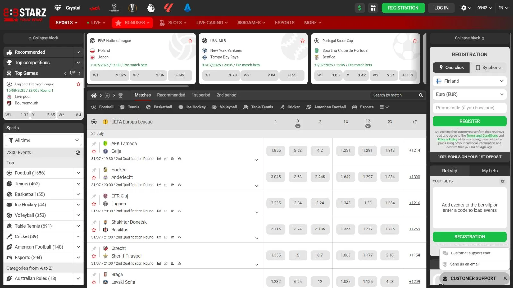Favorite the AEK Larnaca match star

click(x=94, y=151)
